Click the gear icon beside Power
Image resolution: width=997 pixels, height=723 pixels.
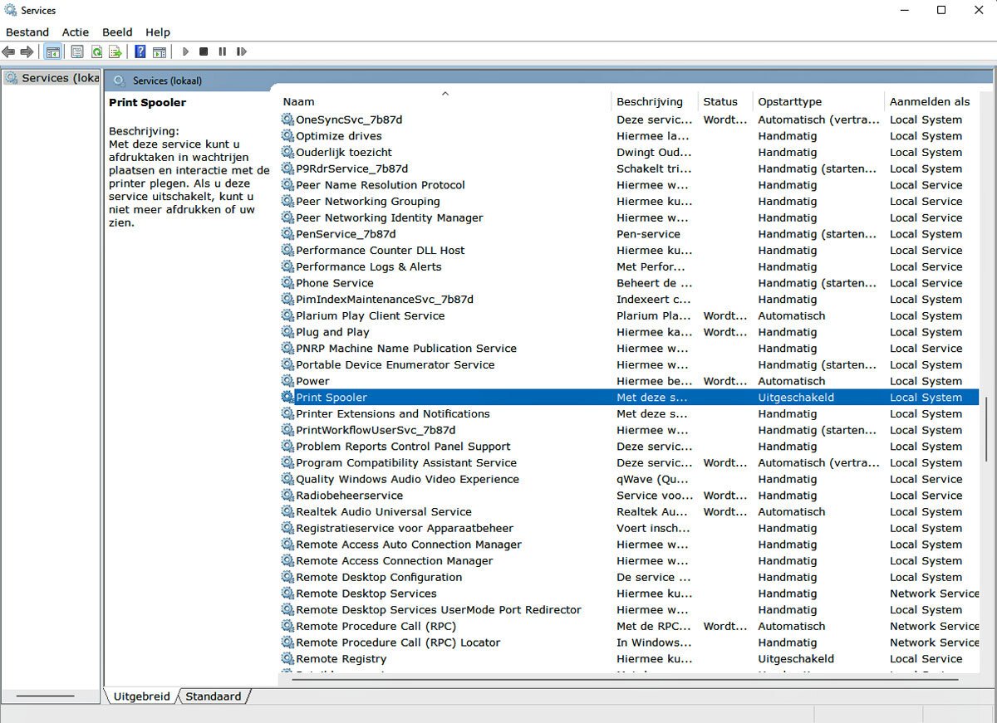(287, 381)
